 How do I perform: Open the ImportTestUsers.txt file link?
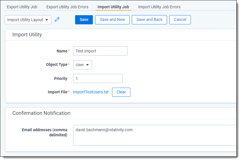pyautogui.click(x=91, y=92)
